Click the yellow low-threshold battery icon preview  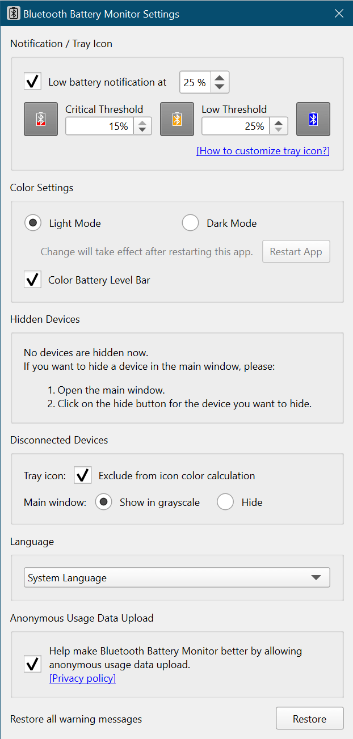176,119
